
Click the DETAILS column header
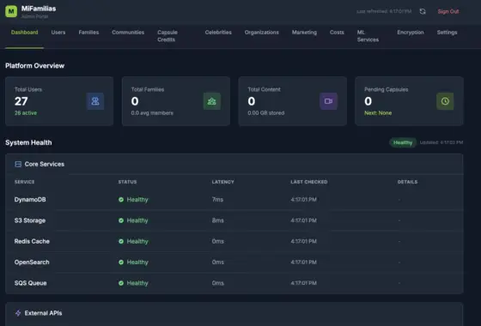click(x=407, y=182)
